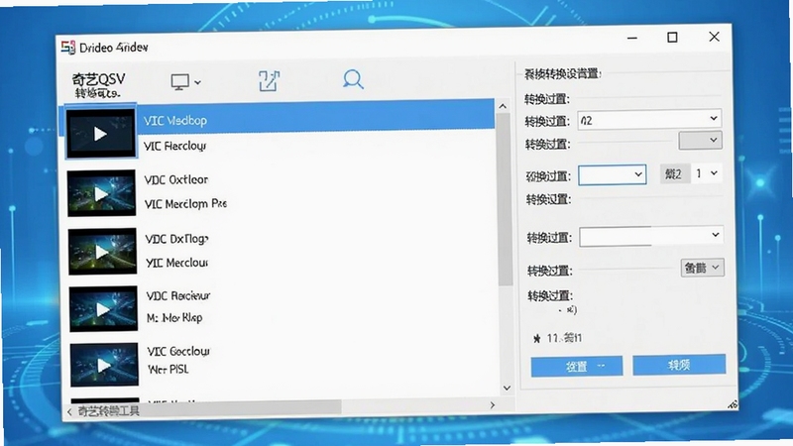793x446 pixels.
Task: Click the list scroll down arrow
Action: coord(507,388)
